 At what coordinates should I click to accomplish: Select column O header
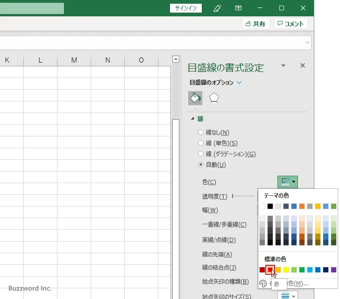(x=141, y=60)
